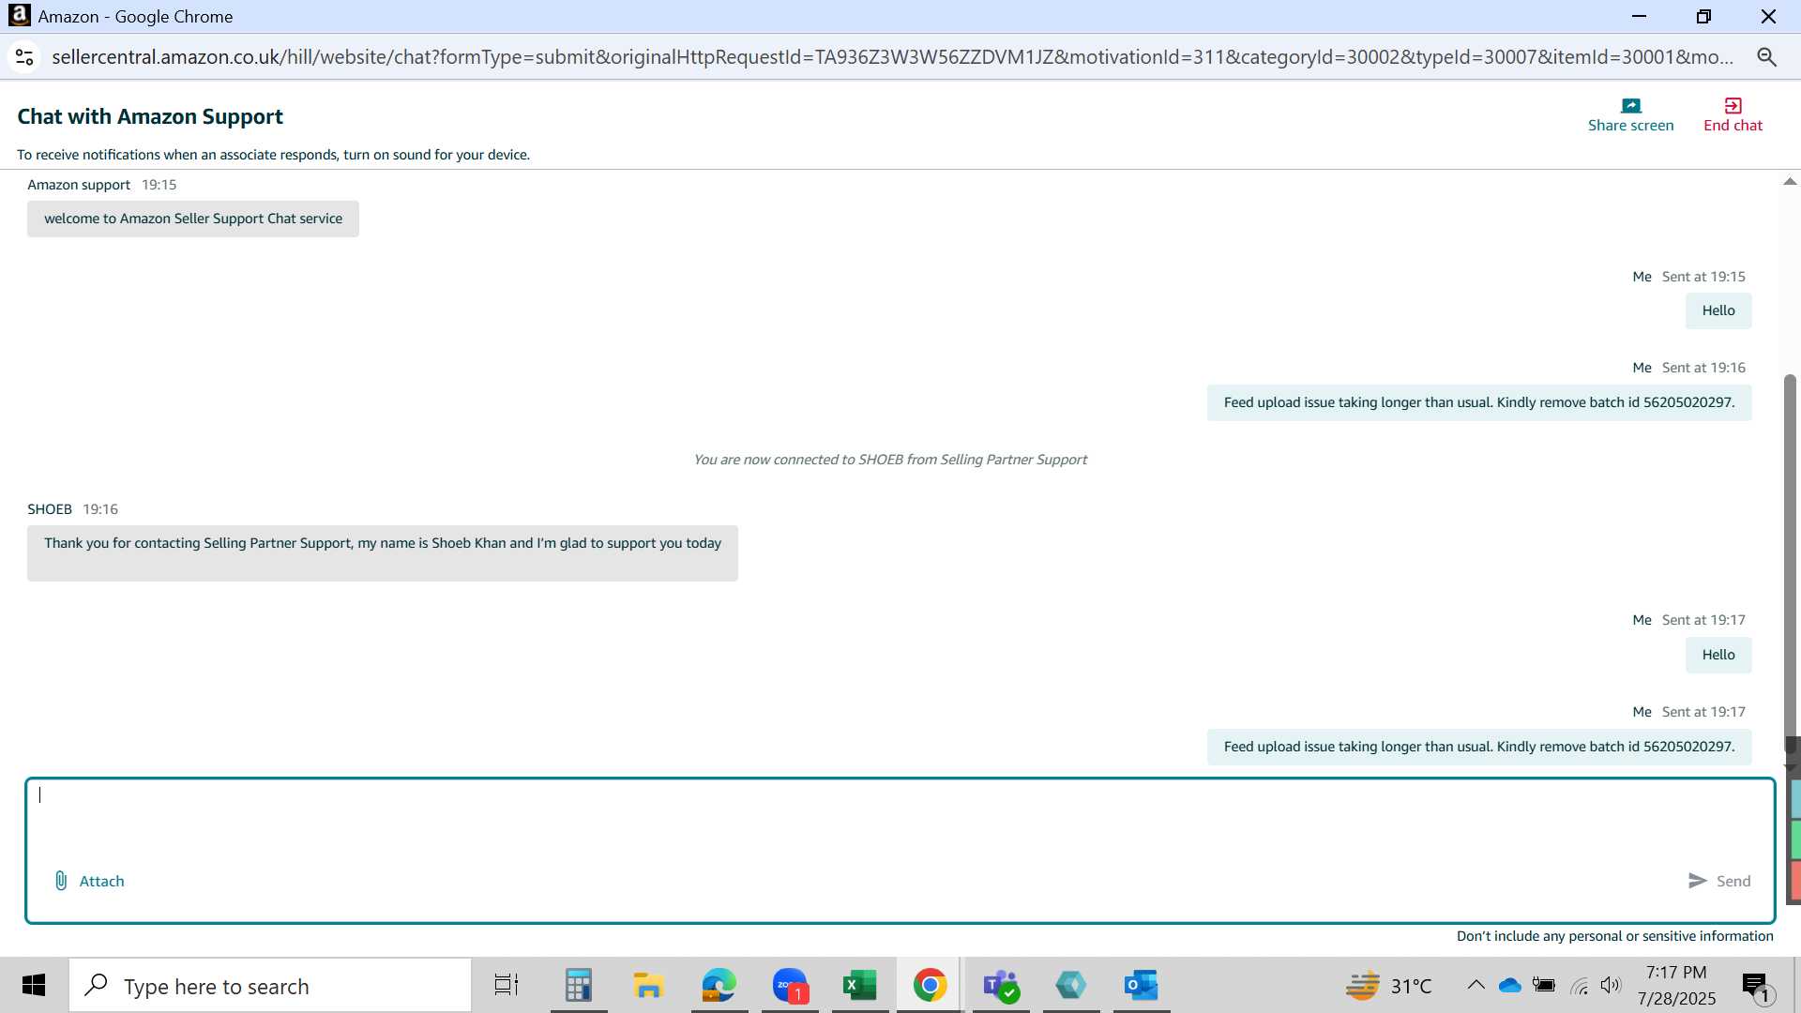Click the SHOEB Thank you for contacting message
Image resolution: width=1801 pixels, height=1013 pixels.
(383, 553)
